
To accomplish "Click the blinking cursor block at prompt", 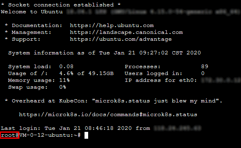I will [86, 135].
